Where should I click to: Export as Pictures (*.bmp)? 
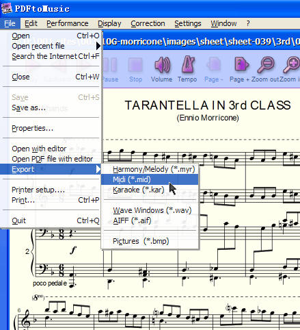(x=150, y=241)
